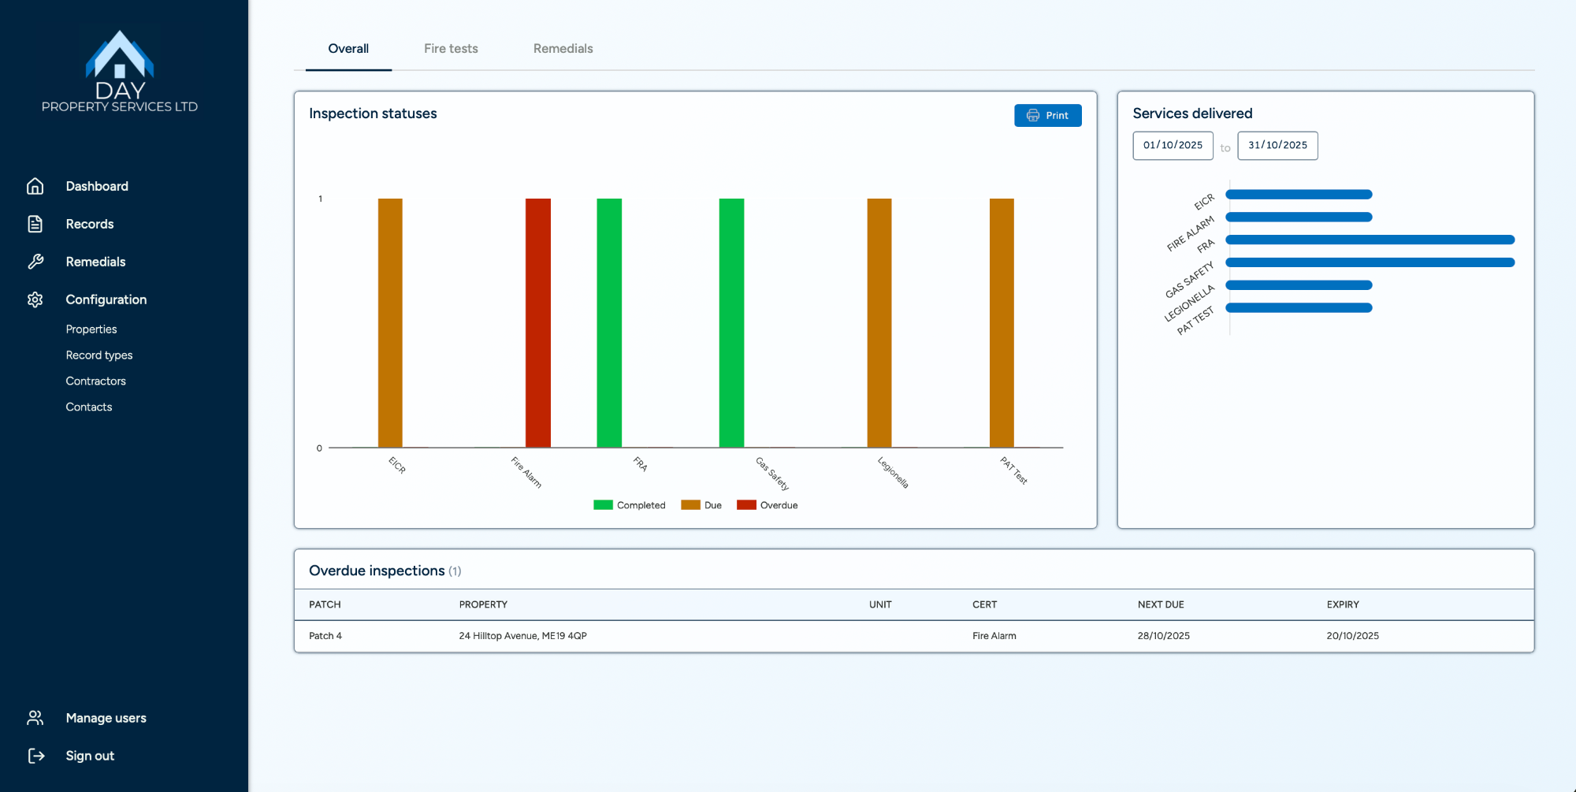Viewport: 1576px width, 792px height.
Task: Open the start date 01/10/2025 picker
Action: (x=1173, y=146)
